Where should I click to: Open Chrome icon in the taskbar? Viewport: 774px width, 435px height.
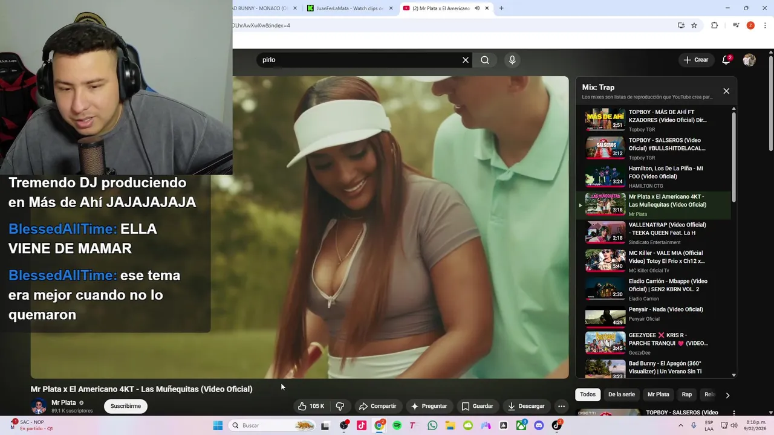coord(379,425)
